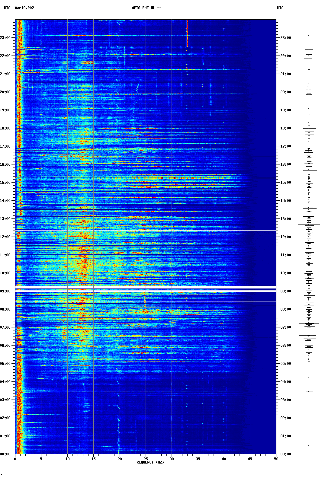Click the 50 tick label on frequency axis
322x478 pixels.
pos(276,459)
